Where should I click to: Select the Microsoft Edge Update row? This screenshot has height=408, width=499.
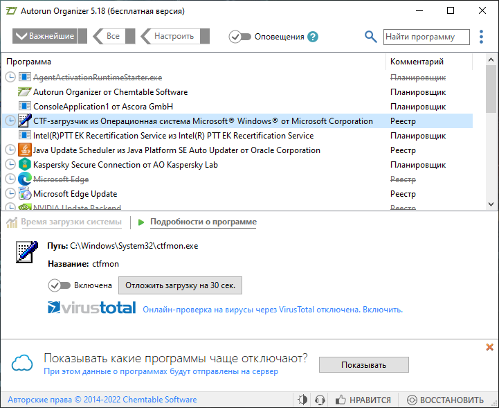(237, 193)
